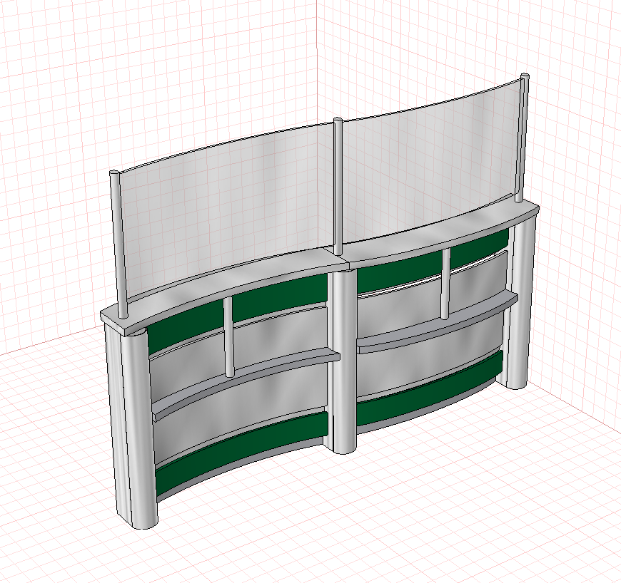Click the thin center pole between glass panels
Screen dimensions: 621x583
[x=338, y=186]
